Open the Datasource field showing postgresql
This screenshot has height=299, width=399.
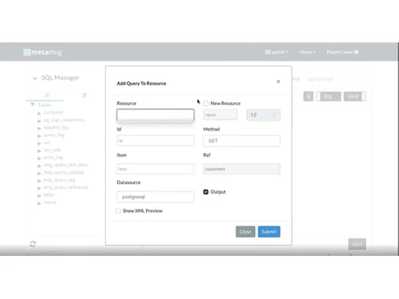156,197
